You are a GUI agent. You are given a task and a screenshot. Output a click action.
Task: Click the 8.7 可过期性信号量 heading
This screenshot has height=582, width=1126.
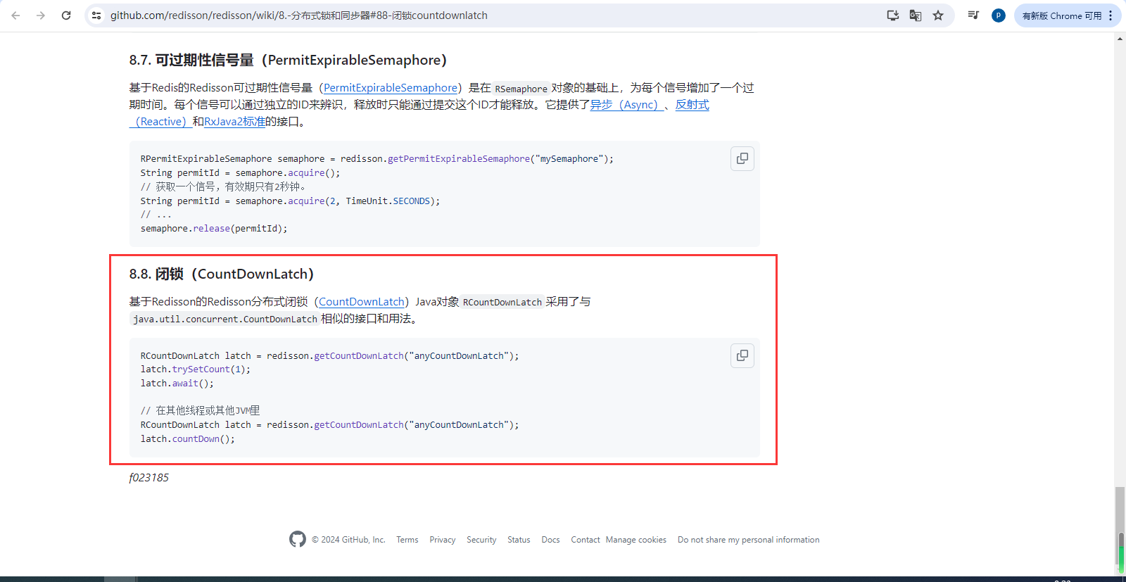click(x=288, y=61)
